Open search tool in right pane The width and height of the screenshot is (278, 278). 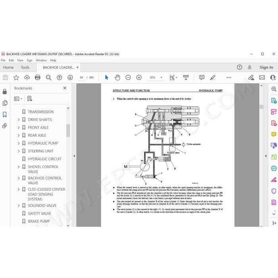274,89
